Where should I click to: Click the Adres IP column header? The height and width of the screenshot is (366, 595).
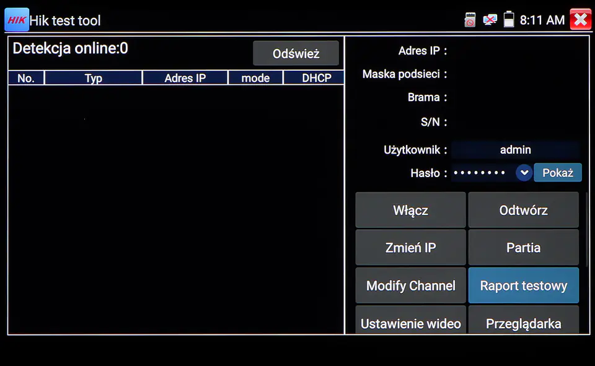[x=185, y=78]
